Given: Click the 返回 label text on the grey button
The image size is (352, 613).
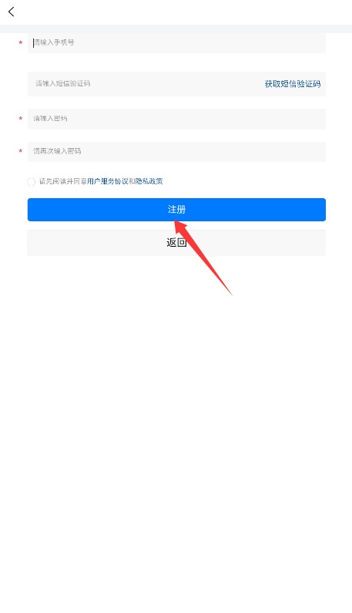Looking at the screenshot, I should click(x=176, y=243).
